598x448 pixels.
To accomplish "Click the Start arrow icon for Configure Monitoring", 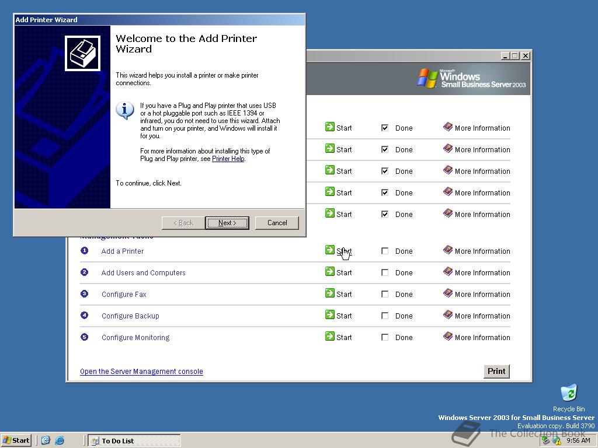I will click(329, 336).
